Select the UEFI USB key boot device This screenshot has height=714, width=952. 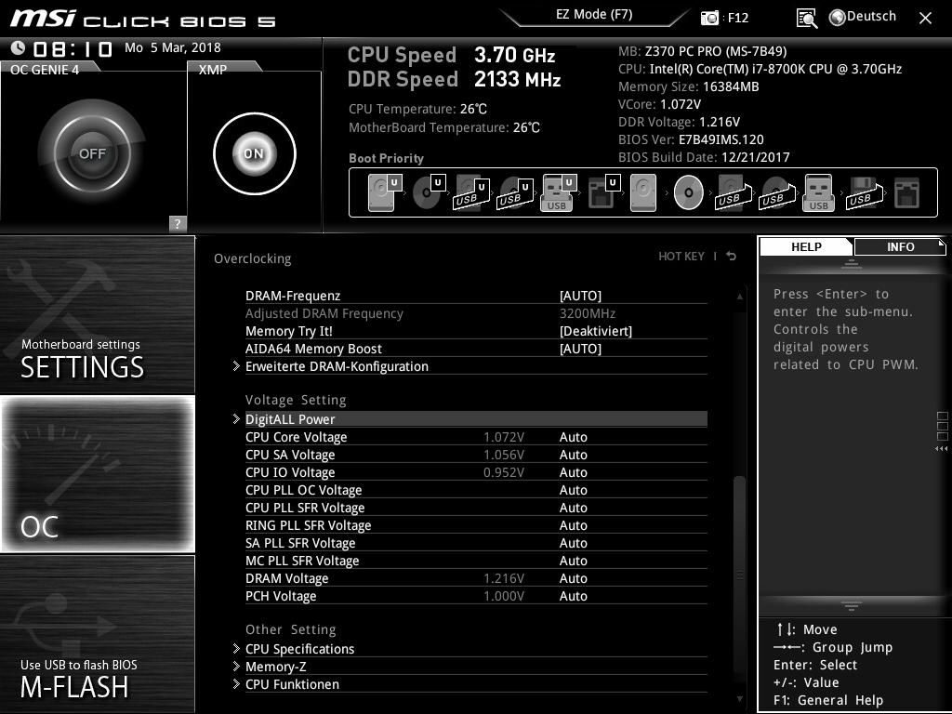[x=558, y=192]
